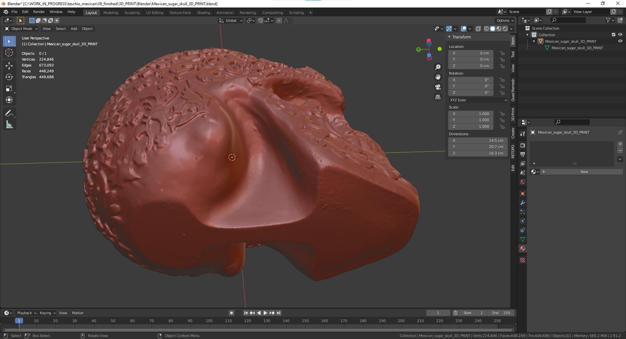
Task: Open the 3D-Print sidebar tab
Action: pyautogui.click(x=513, y=114)
